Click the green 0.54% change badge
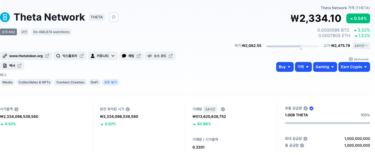Viewport: 375px width, 155px height. [358, 18]
